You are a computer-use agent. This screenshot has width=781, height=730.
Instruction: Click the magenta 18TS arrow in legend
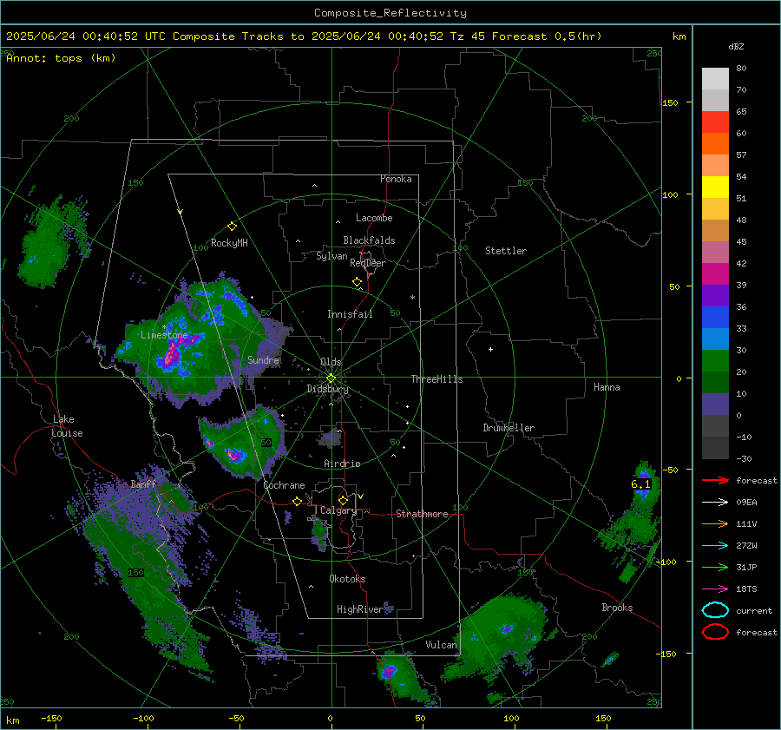point(715,589)
